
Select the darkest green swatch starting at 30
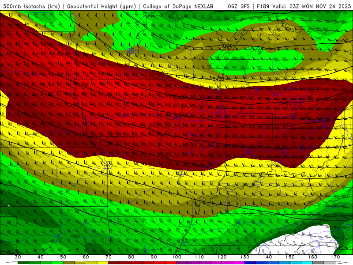click(x=23, y=263)
